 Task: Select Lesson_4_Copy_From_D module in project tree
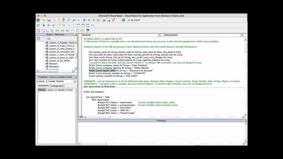(x=61, y=46)
